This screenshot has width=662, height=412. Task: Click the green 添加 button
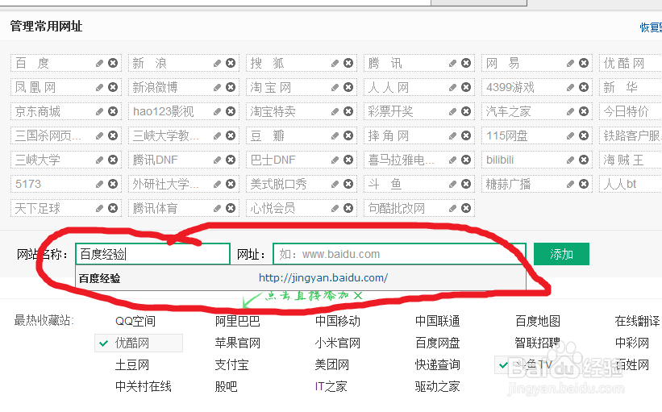point(561,254)
